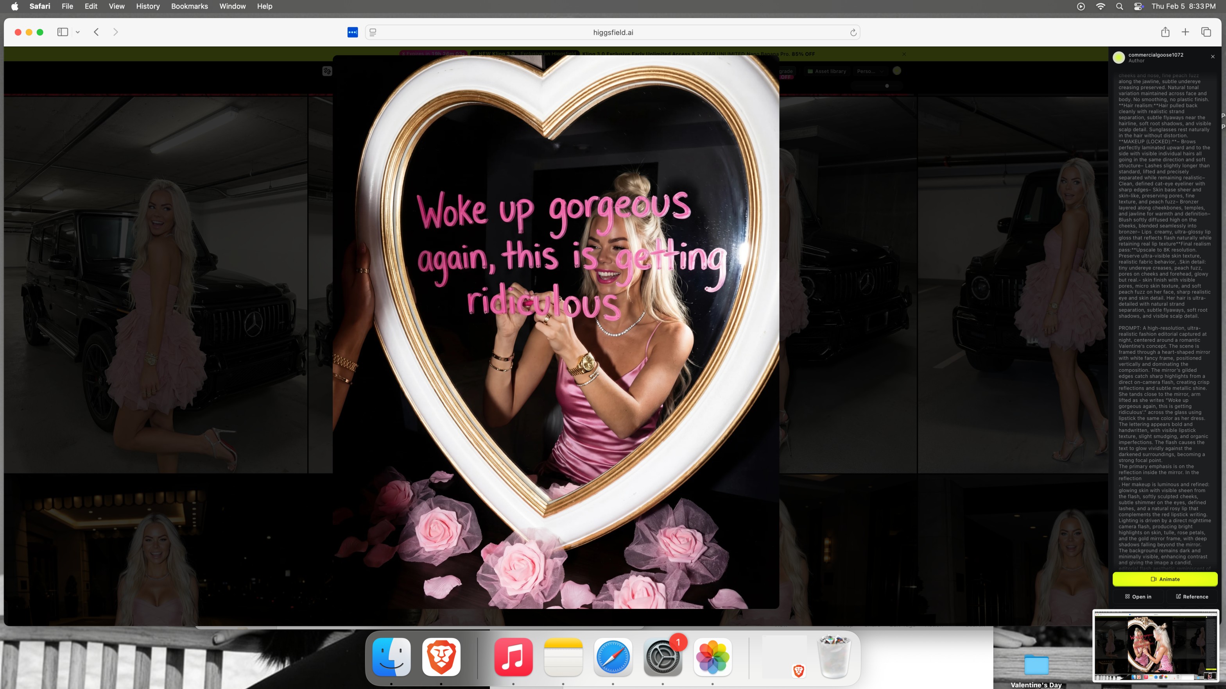This screenshot has width=1226, height=689.
Task: Click the Animate button
Action: coord(1165,579)
